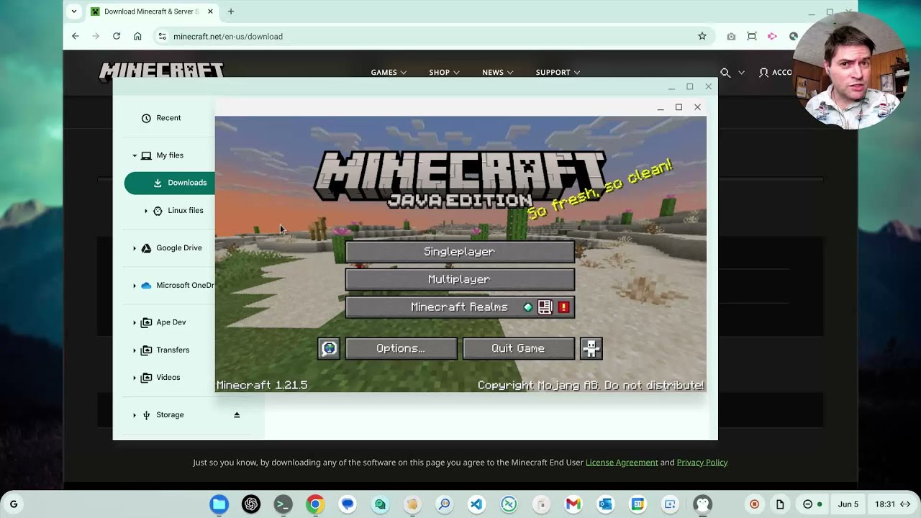Open accessibility settings icon beside Quit Game
The height and width of the screenshot is (518, 921).
click(591, 349)
